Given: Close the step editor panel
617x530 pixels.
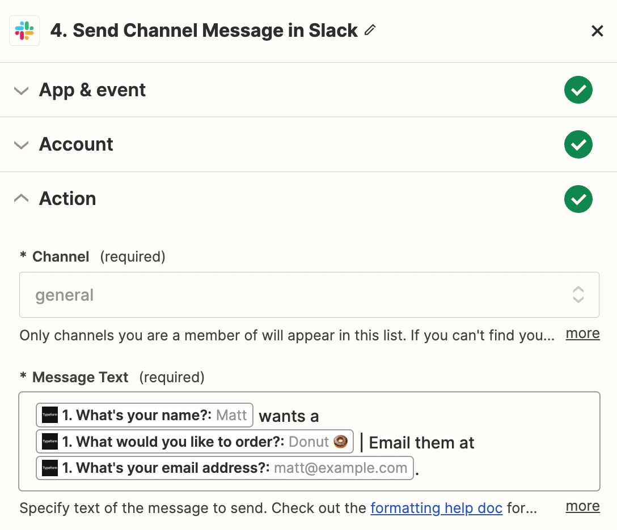Looking at the screenshot, I should [x=597, y=31].
